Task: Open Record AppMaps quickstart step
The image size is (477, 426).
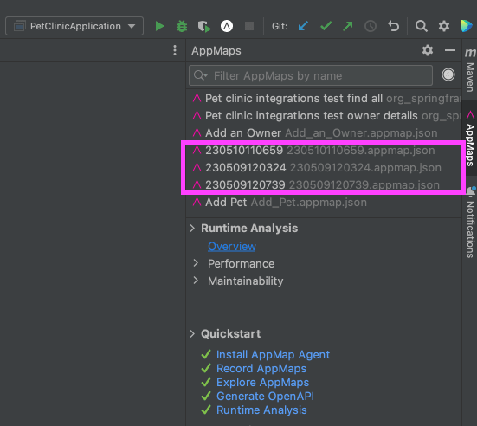Action: 261,369
